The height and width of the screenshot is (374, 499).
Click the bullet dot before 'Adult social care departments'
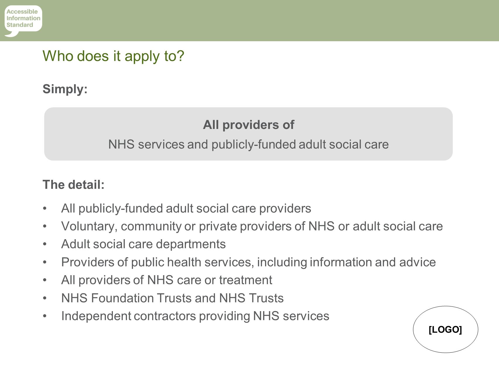(x=45, y=244)
